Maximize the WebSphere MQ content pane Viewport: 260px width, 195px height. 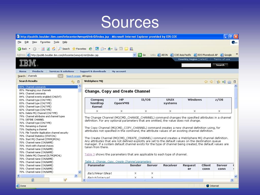click(235, 82)
